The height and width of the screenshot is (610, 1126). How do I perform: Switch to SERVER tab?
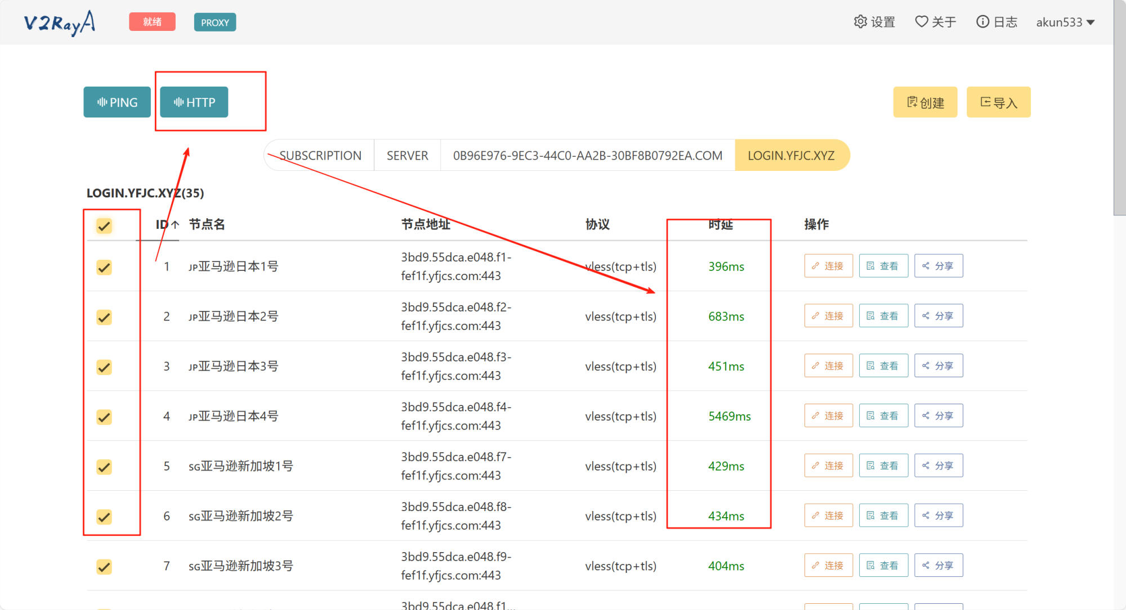point(407,156)
